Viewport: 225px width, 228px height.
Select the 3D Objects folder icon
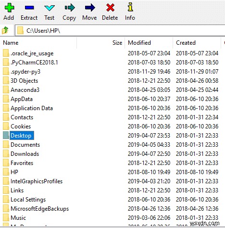(6, 80)
